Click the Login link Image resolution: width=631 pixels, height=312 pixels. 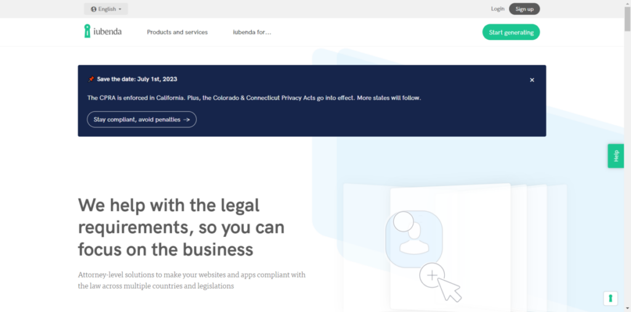497,9
